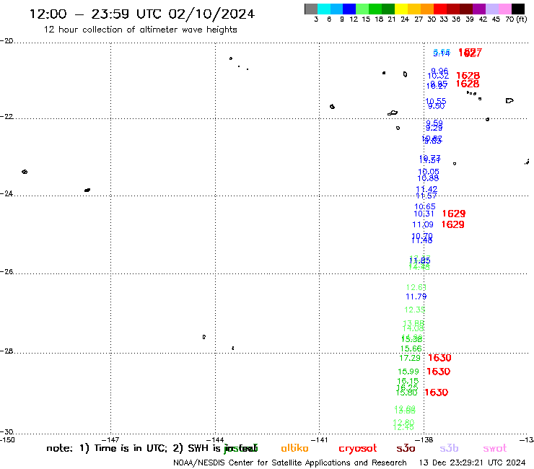The image size is (534, 469).
Task: Select the '10.31' wave height reading
Action: pos(424,214)
